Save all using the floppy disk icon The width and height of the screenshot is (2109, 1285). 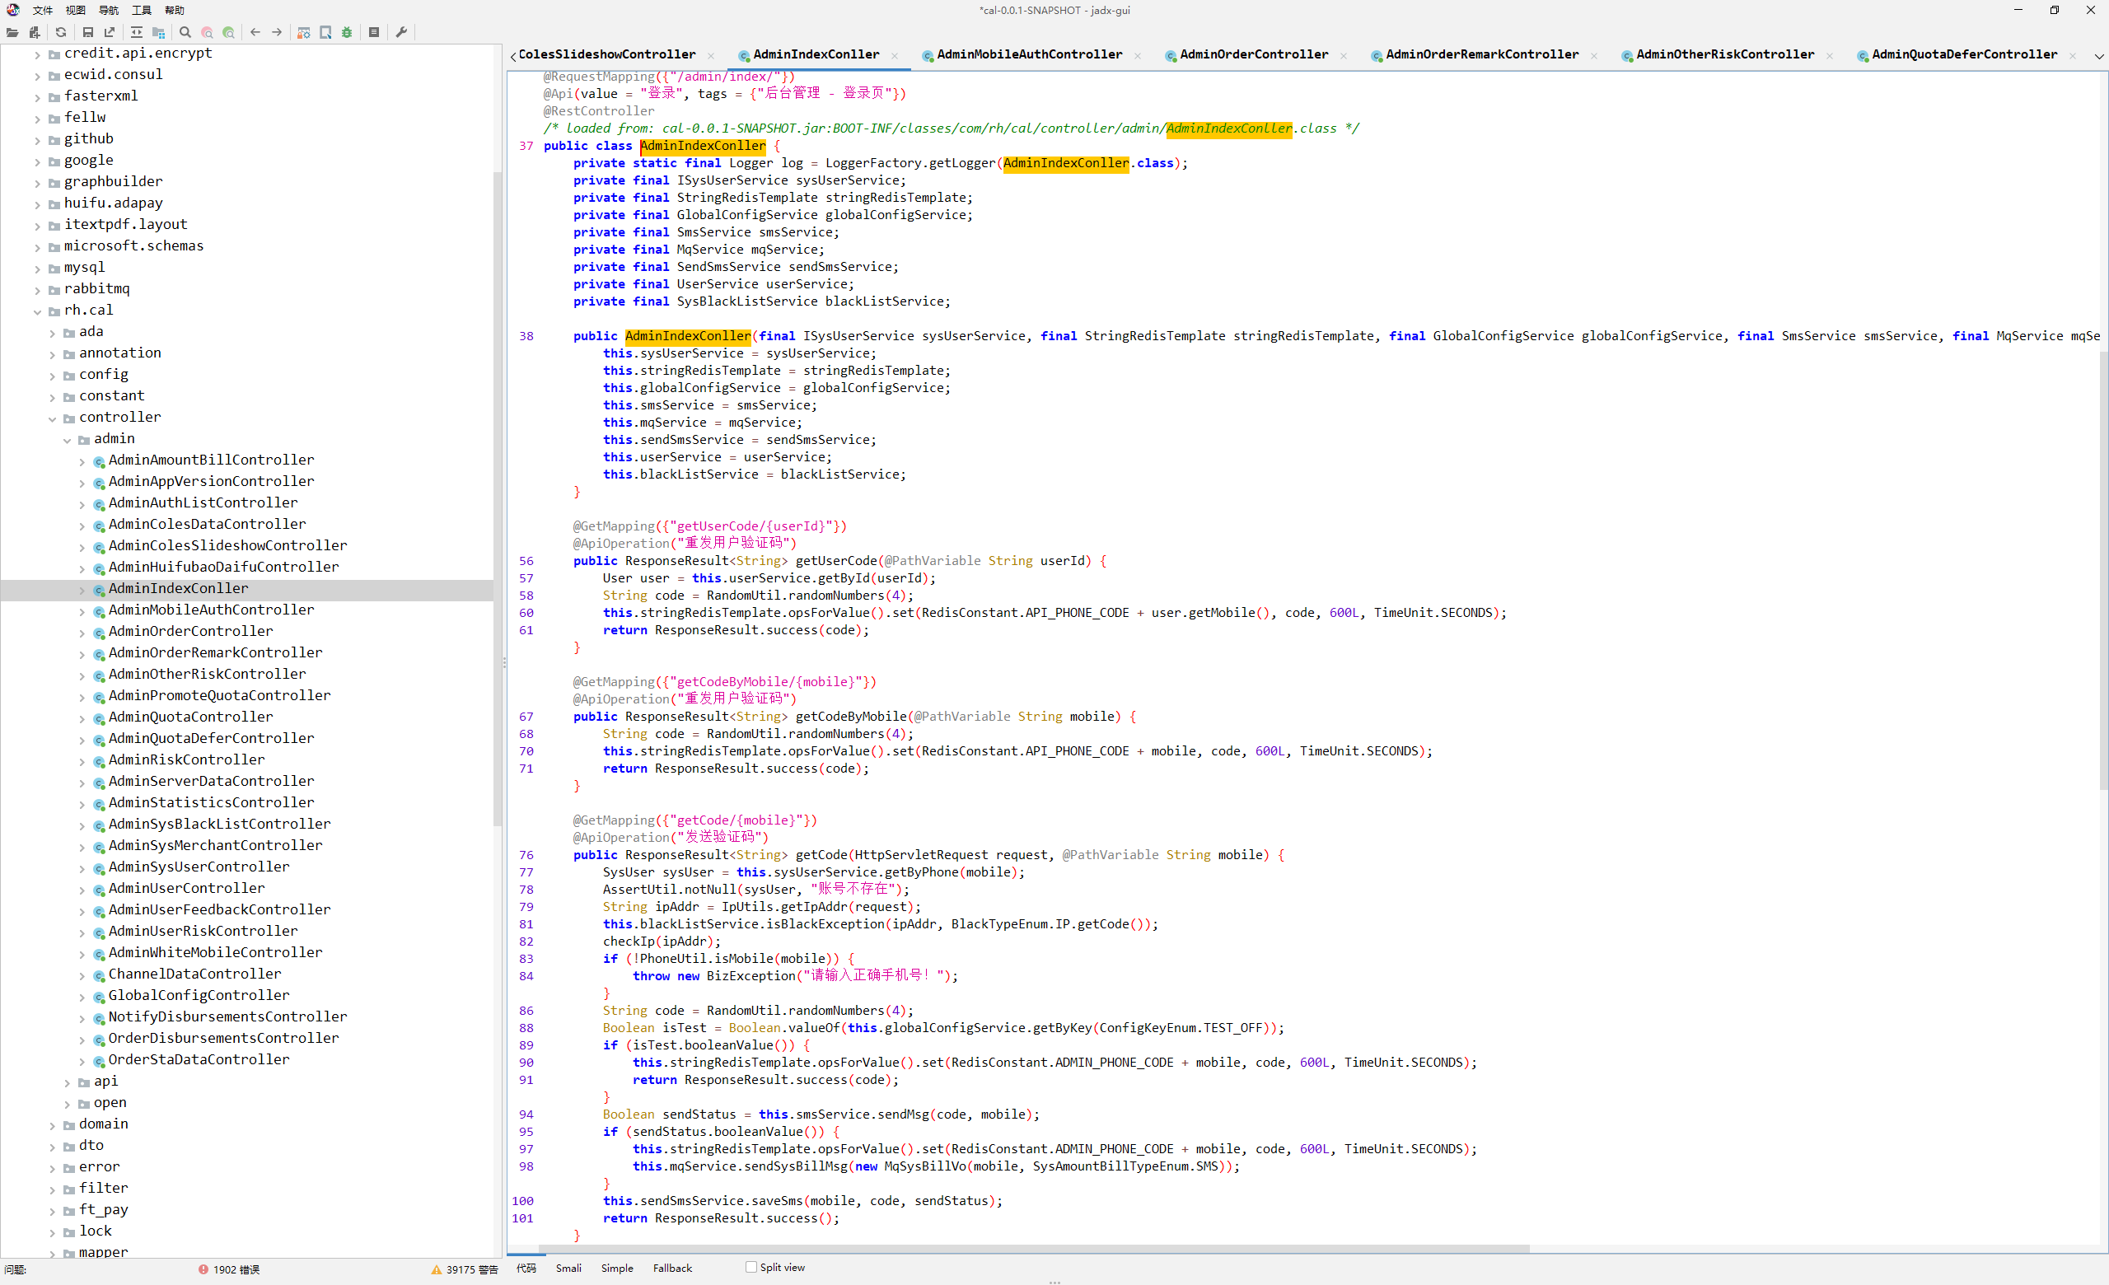coord(87,32)
